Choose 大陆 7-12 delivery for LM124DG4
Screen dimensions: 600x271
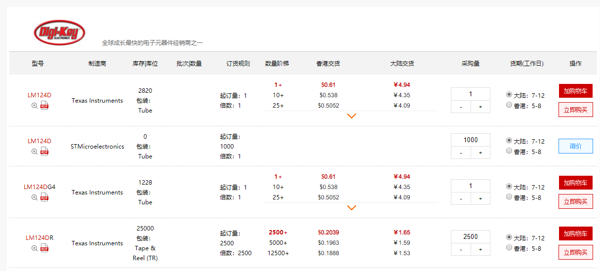[x=509, y=187]
